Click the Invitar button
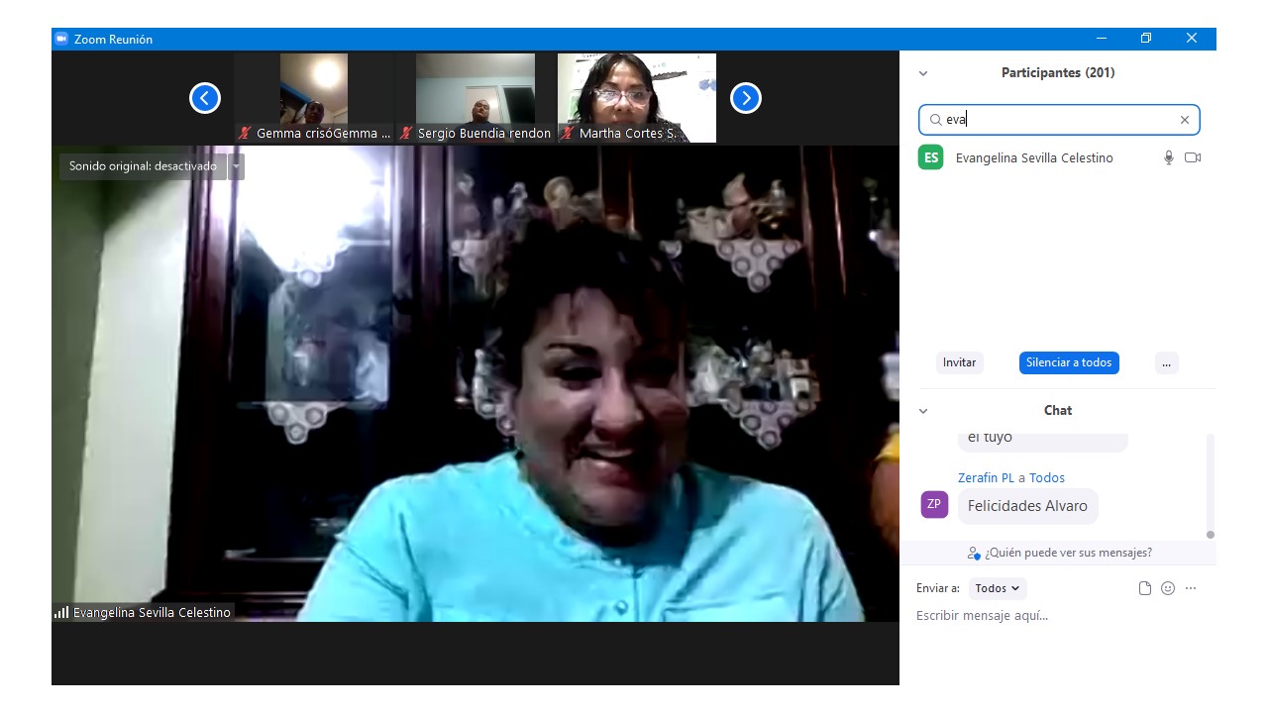Screen dimensions: 1268x713 coord(959,362)
